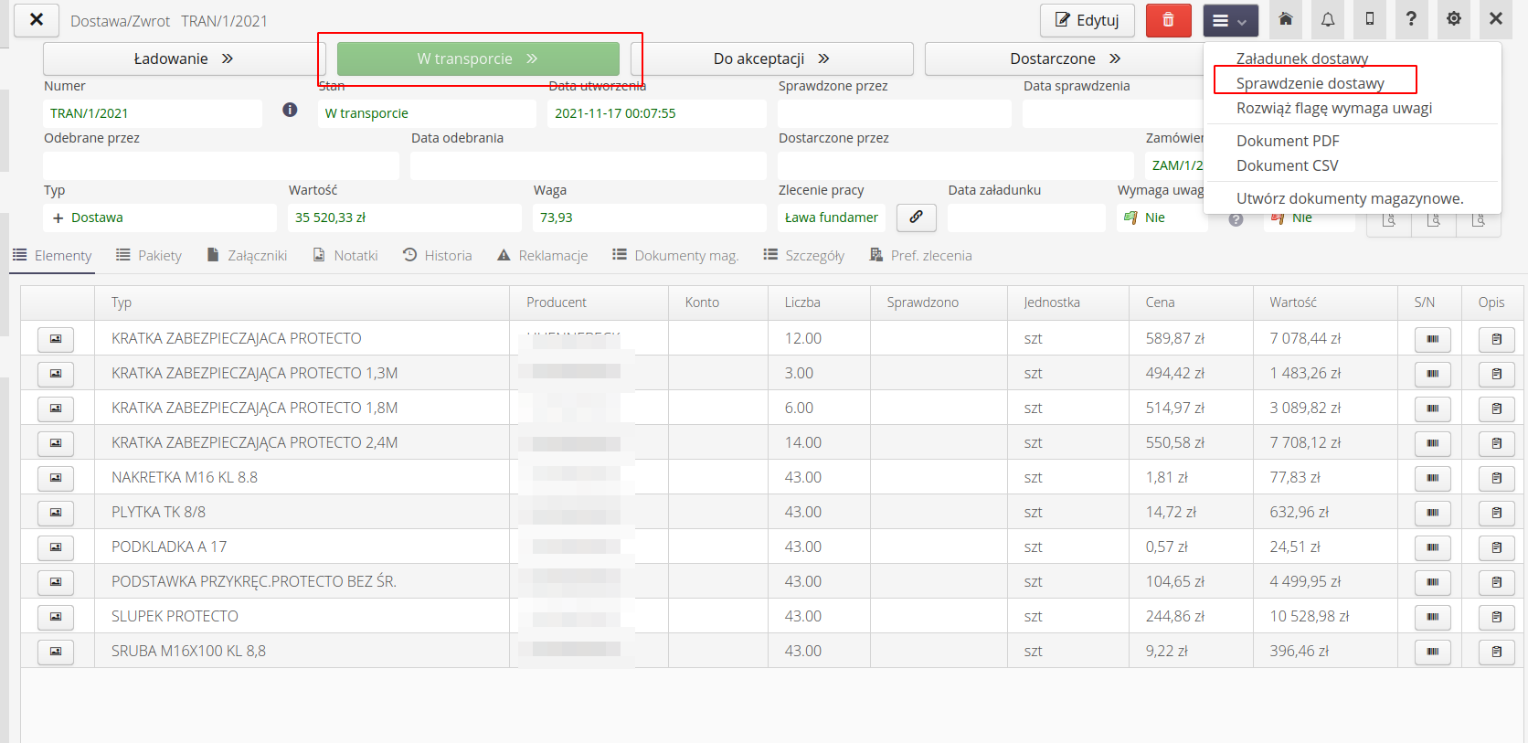Select Rozwiąż flagę wymaga uwagi
This screenshot has width=1528, height=743.
point(1334,108)
